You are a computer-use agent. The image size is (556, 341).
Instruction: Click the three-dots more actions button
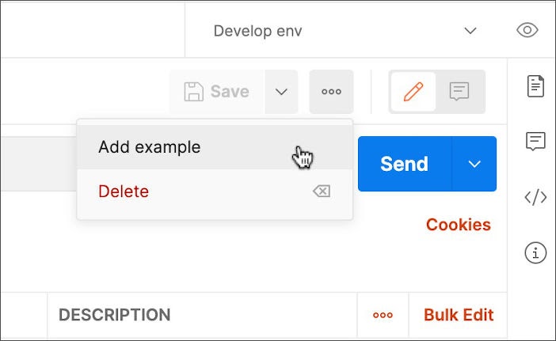[x=331, y=92]
